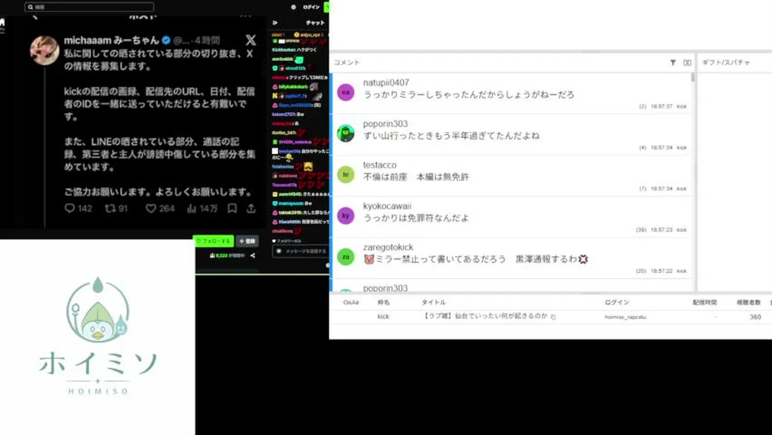Open the X logo on the post
Image resolution: width=772 pixels, height=435 pixels.
[251, 40]
